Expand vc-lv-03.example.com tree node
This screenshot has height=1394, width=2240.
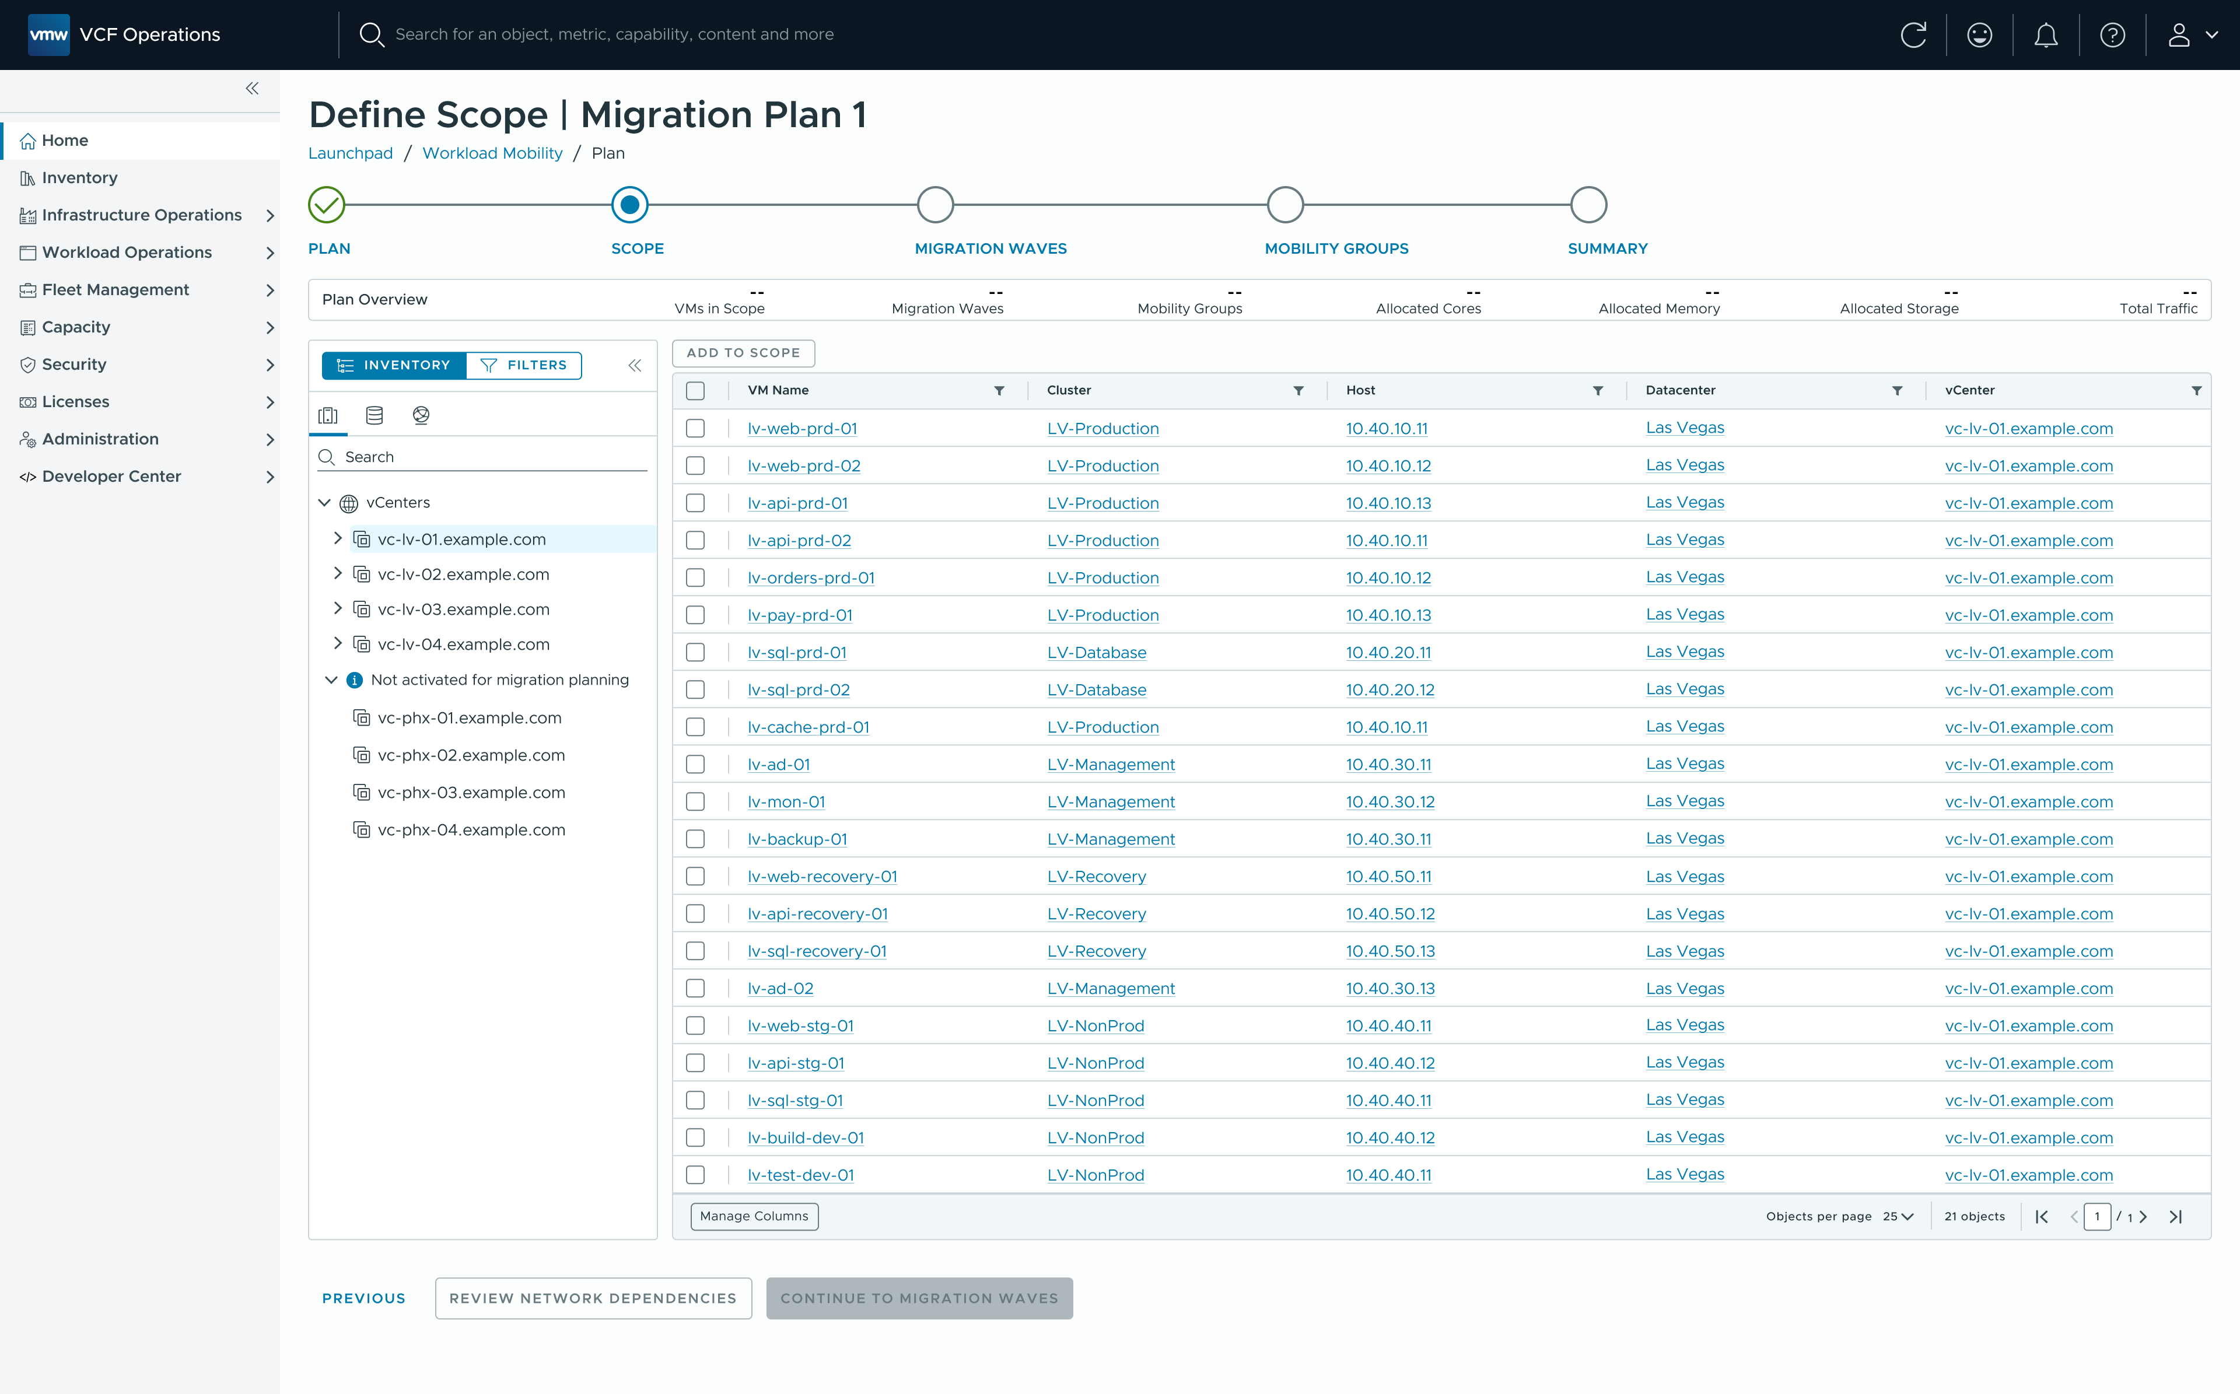[x=337, y=608]
